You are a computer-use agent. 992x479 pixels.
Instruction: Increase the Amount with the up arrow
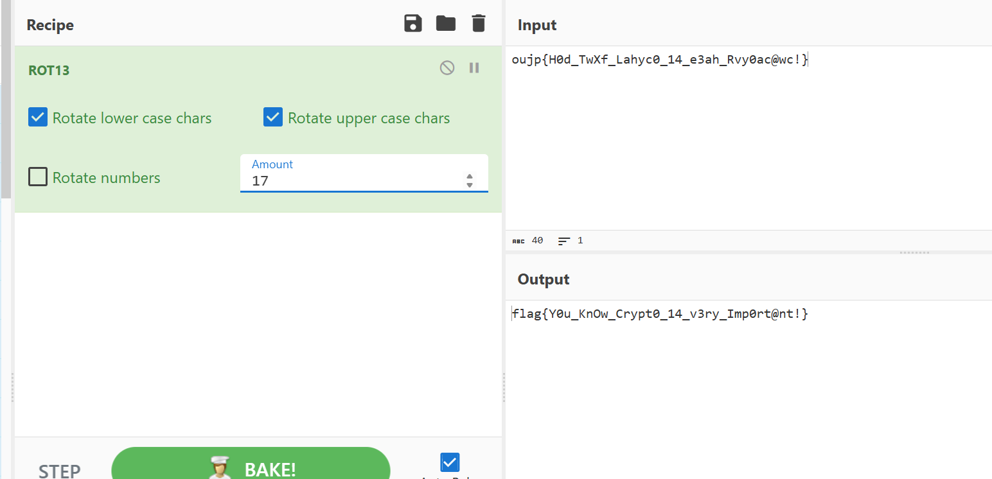[x=470, y=177]
